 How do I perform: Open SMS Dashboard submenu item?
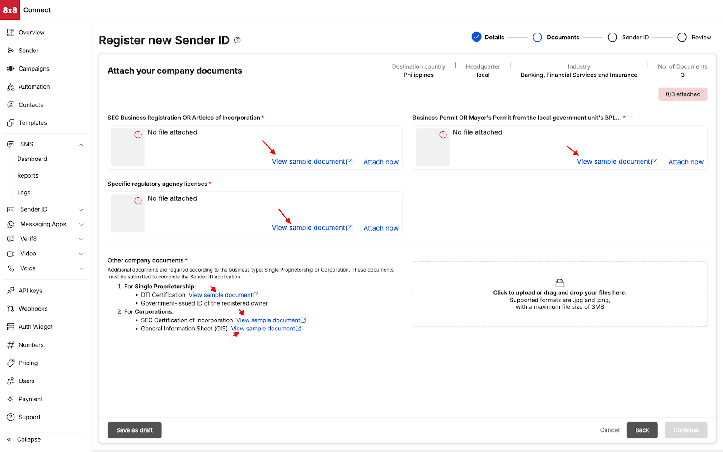[x=32, y=159]
